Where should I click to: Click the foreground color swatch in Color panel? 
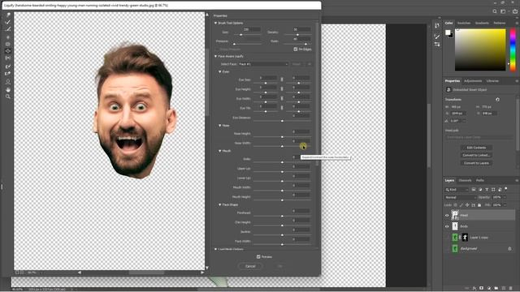(448, 32)
